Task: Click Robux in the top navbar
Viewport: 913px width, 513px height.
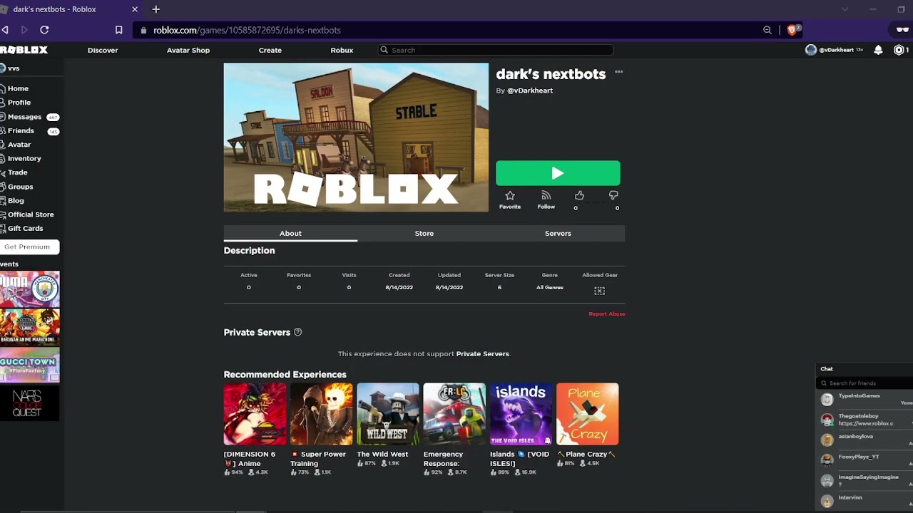Action: [x=342, y=50]
